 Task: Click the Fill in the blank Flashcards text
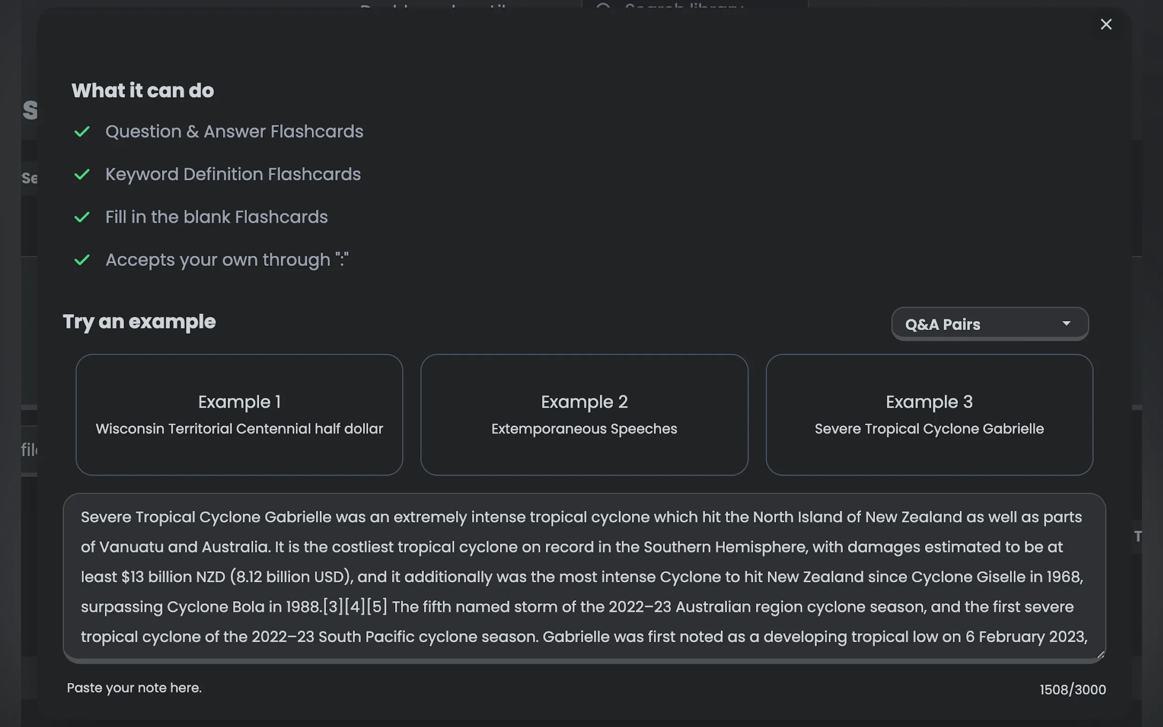217,217
